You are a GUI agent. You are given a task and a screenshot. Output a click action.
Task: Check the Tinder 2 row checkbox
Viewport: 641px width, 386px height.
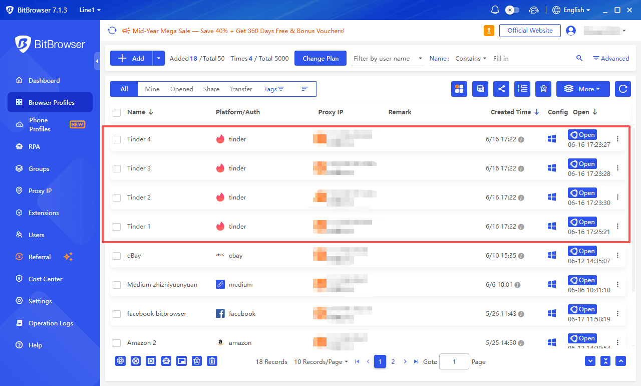(117, 198)
